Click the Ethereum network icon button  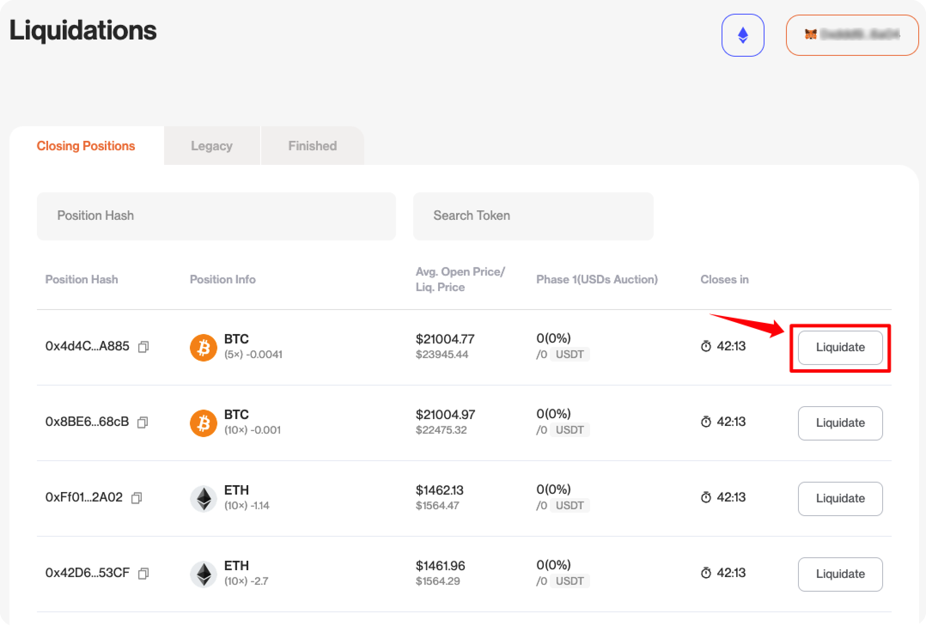(x=743, y=35)
